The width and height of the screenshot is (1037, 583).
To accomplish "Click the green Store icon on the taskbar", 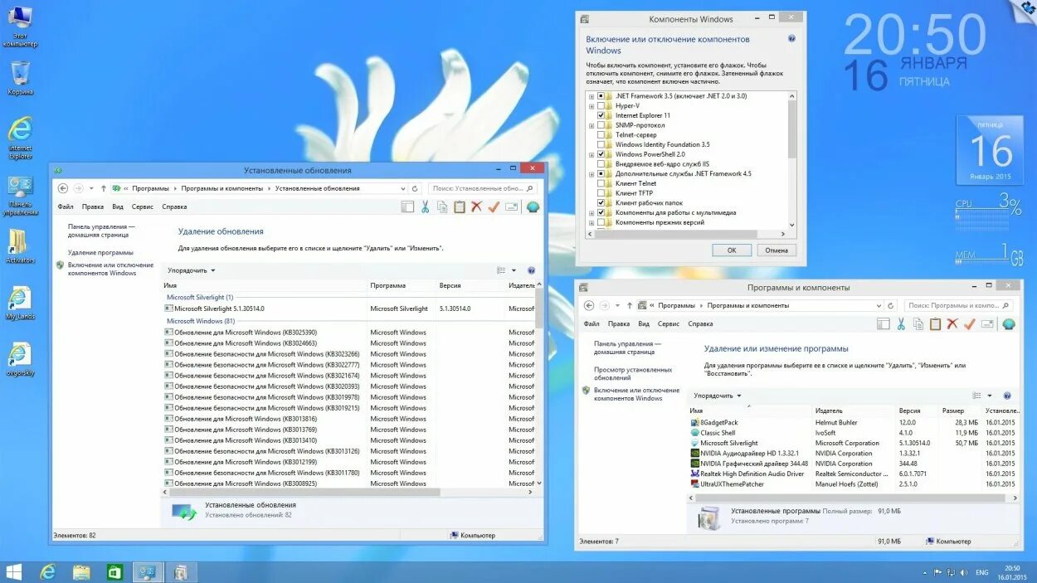I will tap(114, 571).
